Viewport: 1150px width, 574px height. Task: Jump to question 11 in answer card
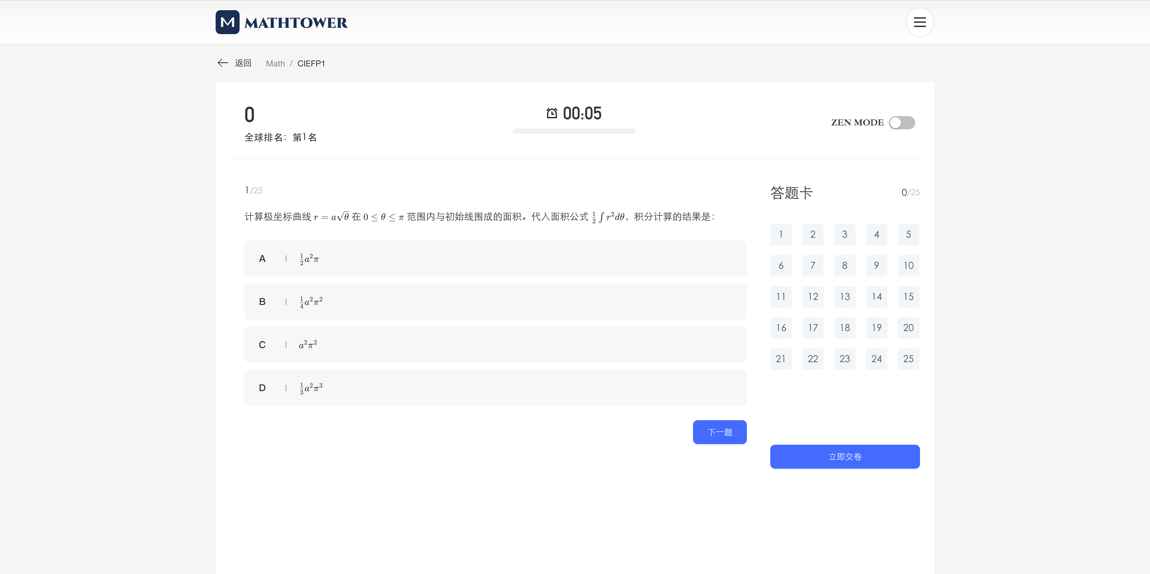(781, 297)
